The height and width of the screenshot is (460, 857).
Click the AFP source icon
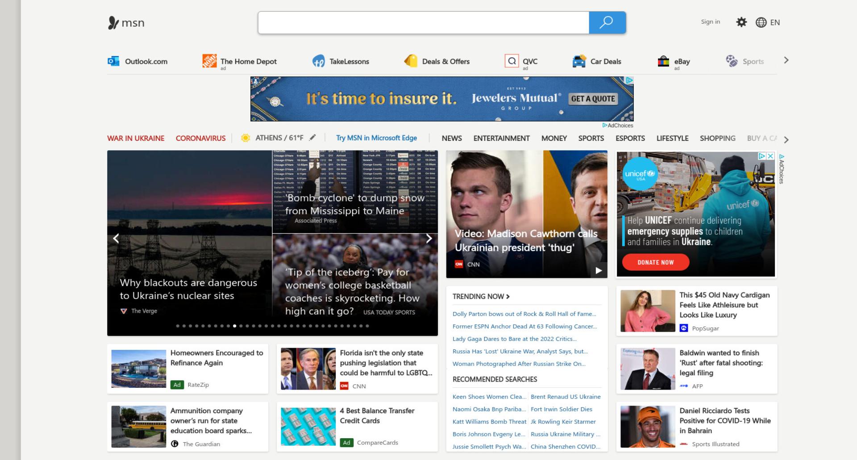coord(684,386)
